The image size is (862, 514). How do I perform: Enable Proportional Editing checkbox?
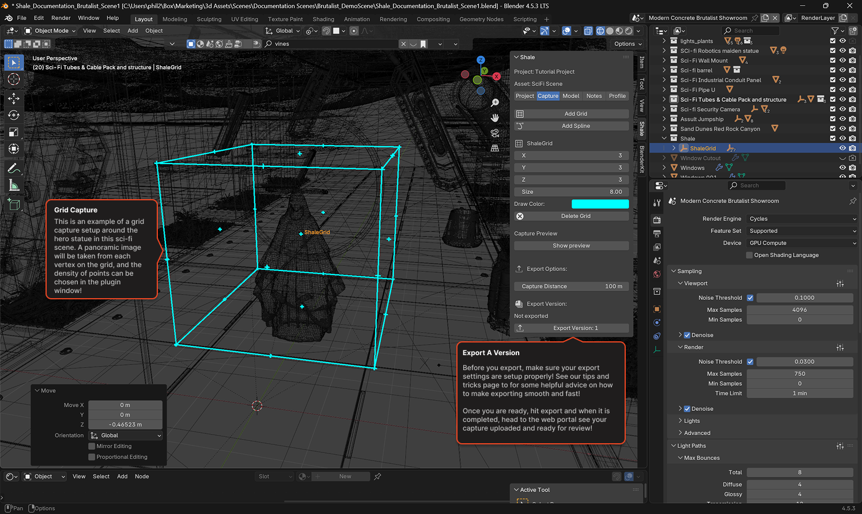click(x=92, y=457)
